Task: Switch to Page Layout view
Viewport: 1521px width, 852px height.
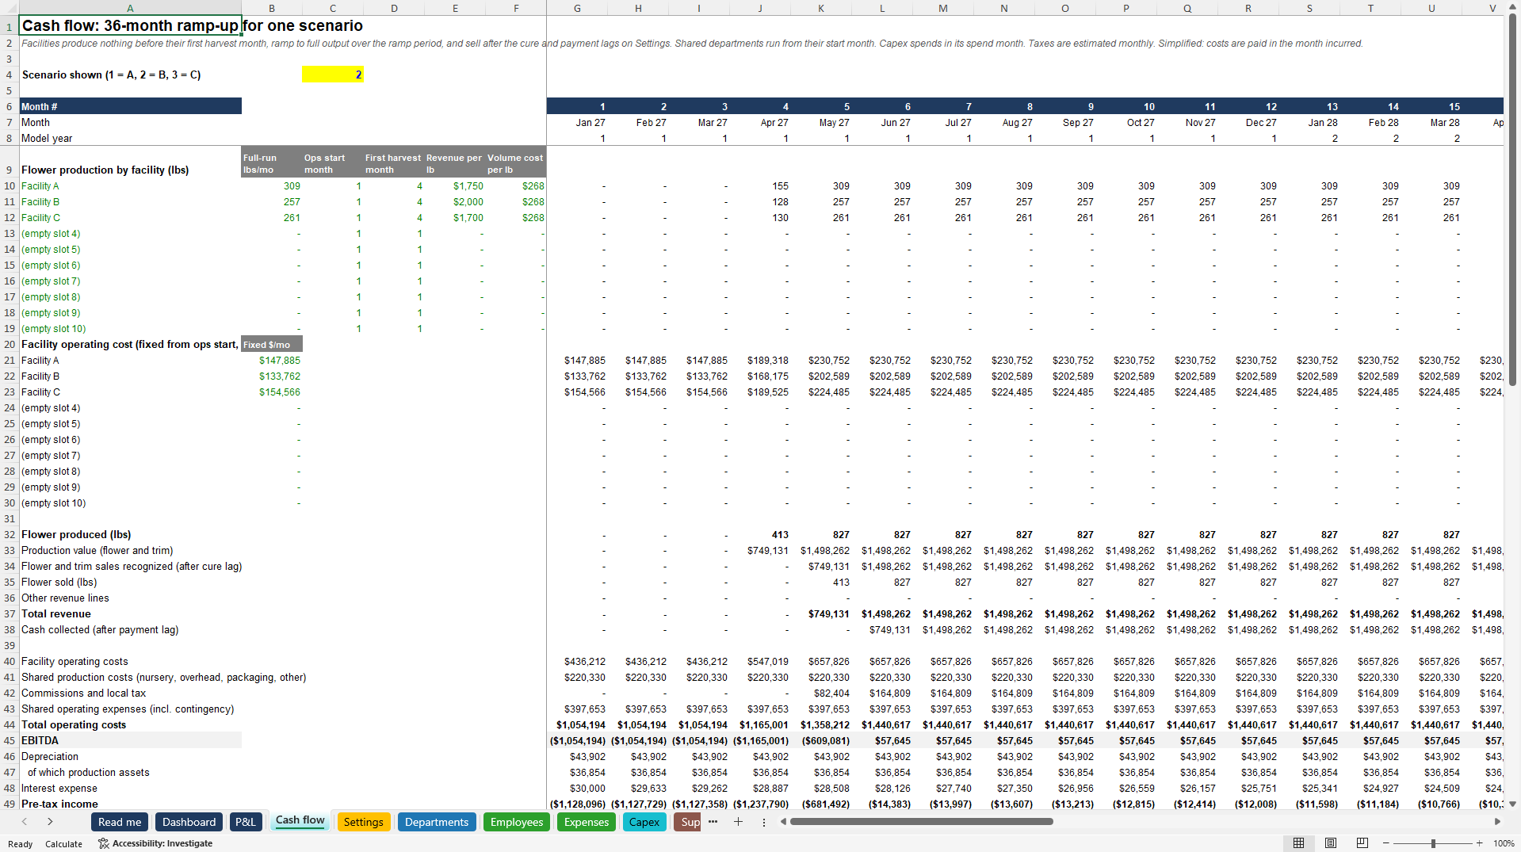Action: (1331, 843)
